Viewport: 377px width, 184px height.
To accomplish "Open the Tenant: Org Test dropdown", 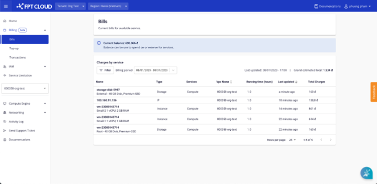I will pos(70,6).
